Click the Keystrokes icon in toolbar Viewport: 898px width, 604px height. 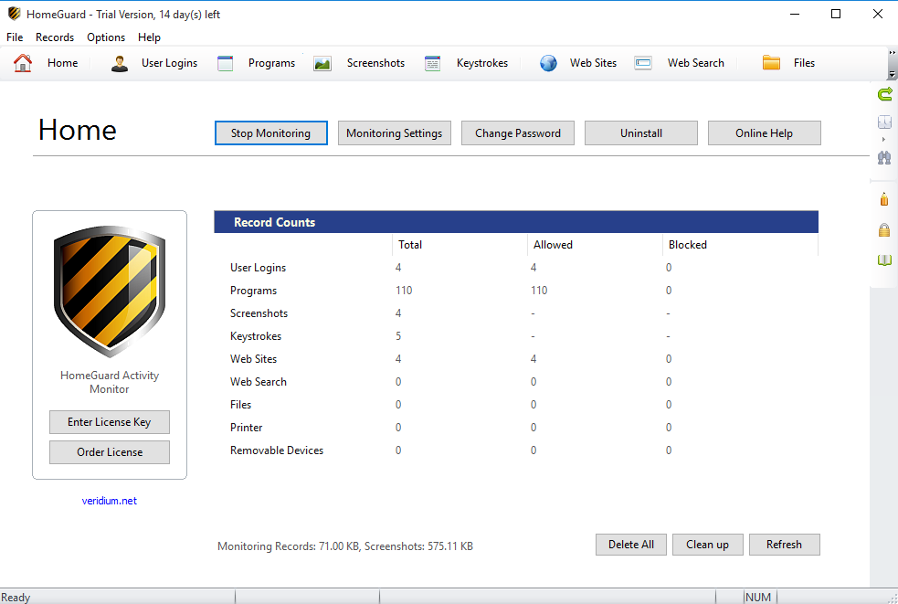click(x=432, y=63)
